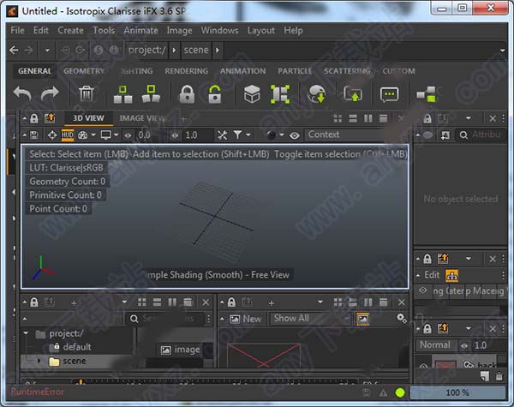
Task: Click the gears settings icon in image panel
Action: click(x=402, y=318)
